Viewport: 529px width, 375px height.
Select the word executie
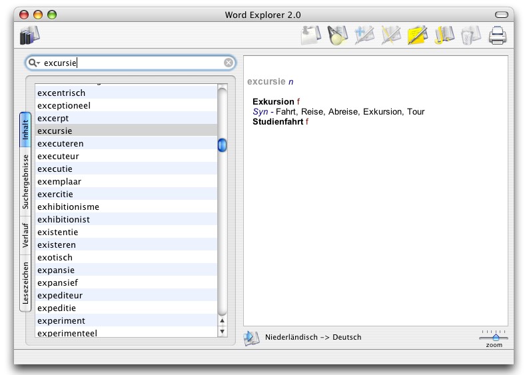pyautogui.click(x=126, y=169)
